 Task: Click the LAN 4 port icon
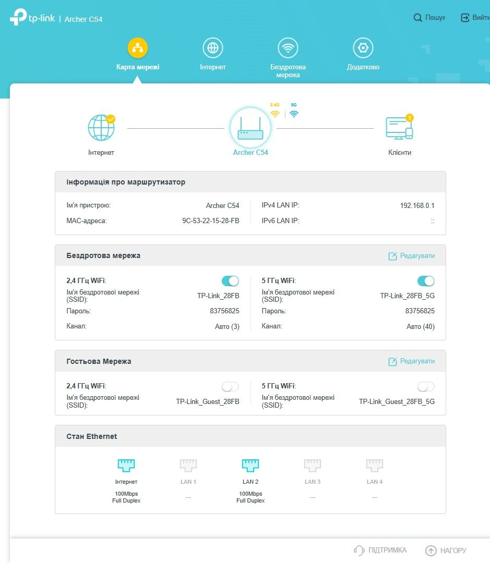click(375, 466)
